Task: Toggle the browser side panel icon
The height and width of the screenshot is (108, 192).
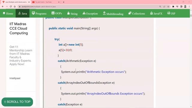Action: [181, 7]
